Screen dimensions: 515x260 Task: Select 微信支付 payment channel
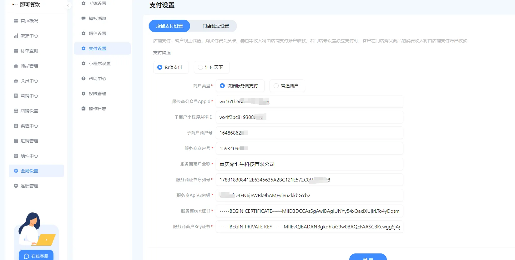(x=171, y=67)
